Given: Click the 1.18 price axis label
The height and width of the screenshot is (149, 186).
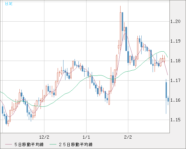Looking at the screenshot, I should (x=175, y=61).
